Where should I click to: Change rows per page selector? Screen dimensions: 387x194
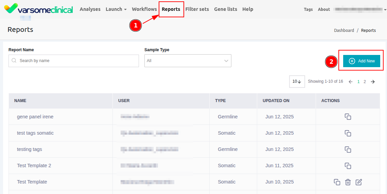[297, 81]
